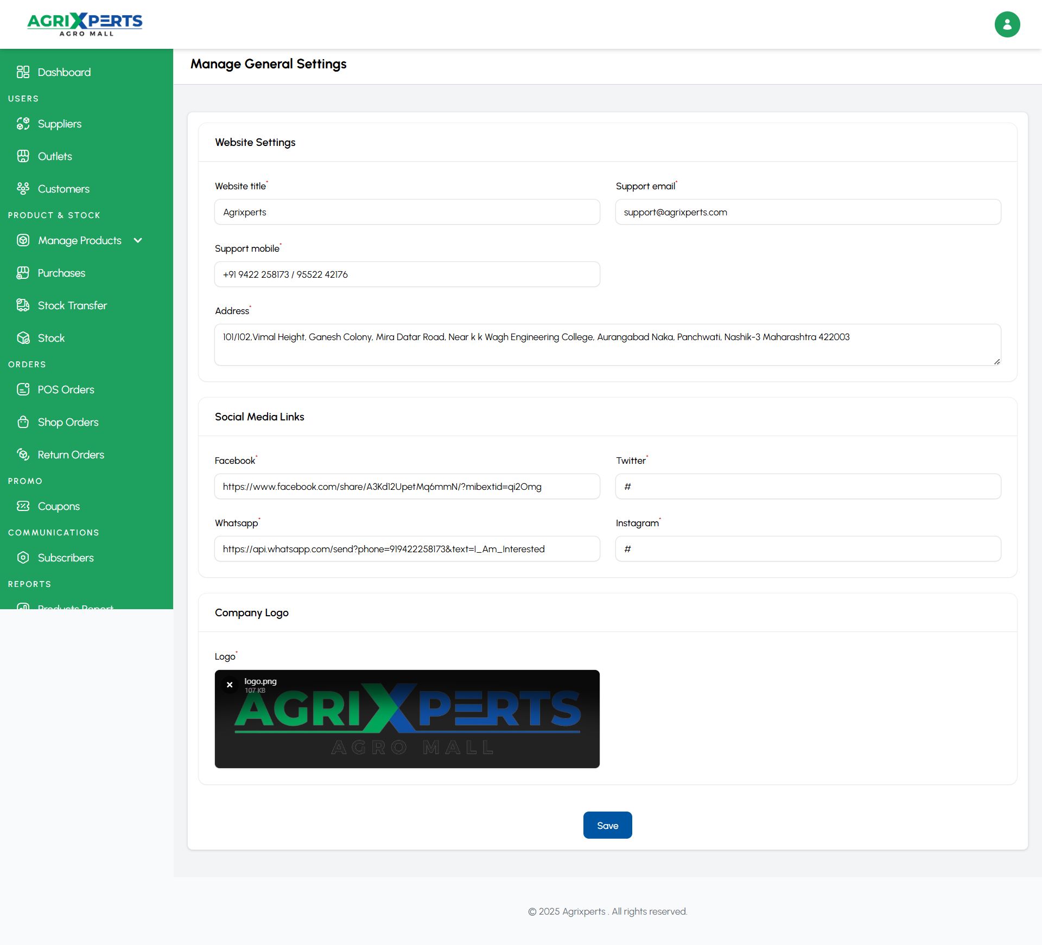
Task: Click the Outlets store icon
Action: [x=23, y=156]
